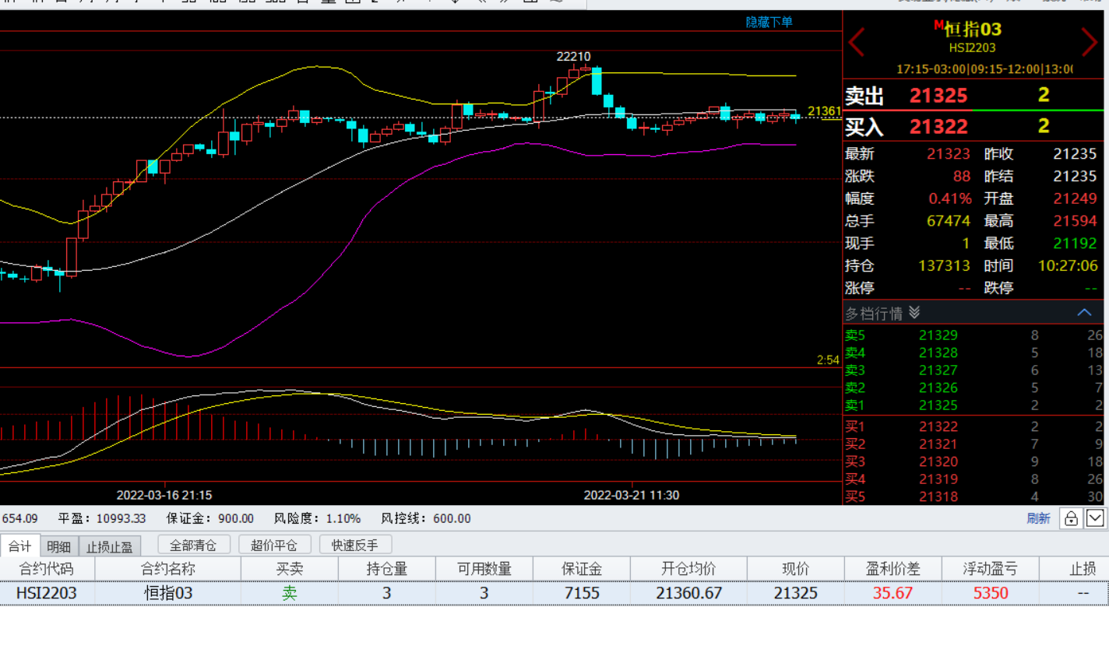1109x649 pixels.
Task: Click the 22210 high price label on chart
Action: pos(573,57)
